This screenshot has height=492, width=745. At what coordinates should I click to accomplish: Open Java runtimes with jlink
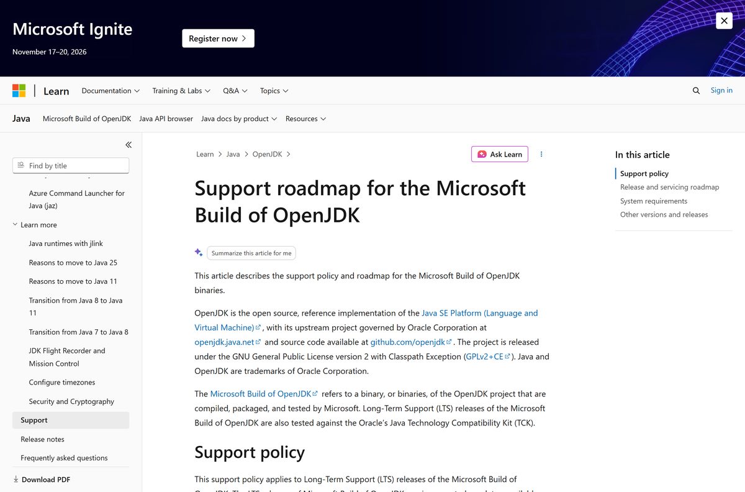coord(67,244)
